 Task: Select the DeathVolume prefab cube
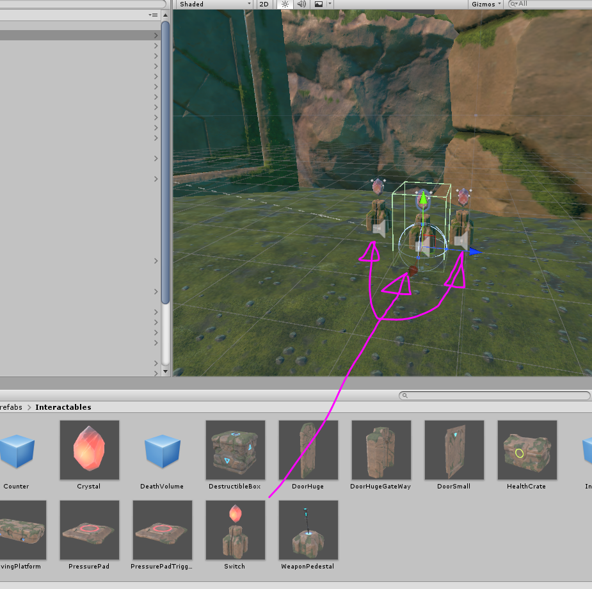tap(163, 451)
